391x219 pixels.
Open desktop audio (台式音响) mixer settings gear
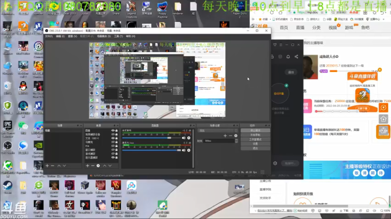point(189,138)
